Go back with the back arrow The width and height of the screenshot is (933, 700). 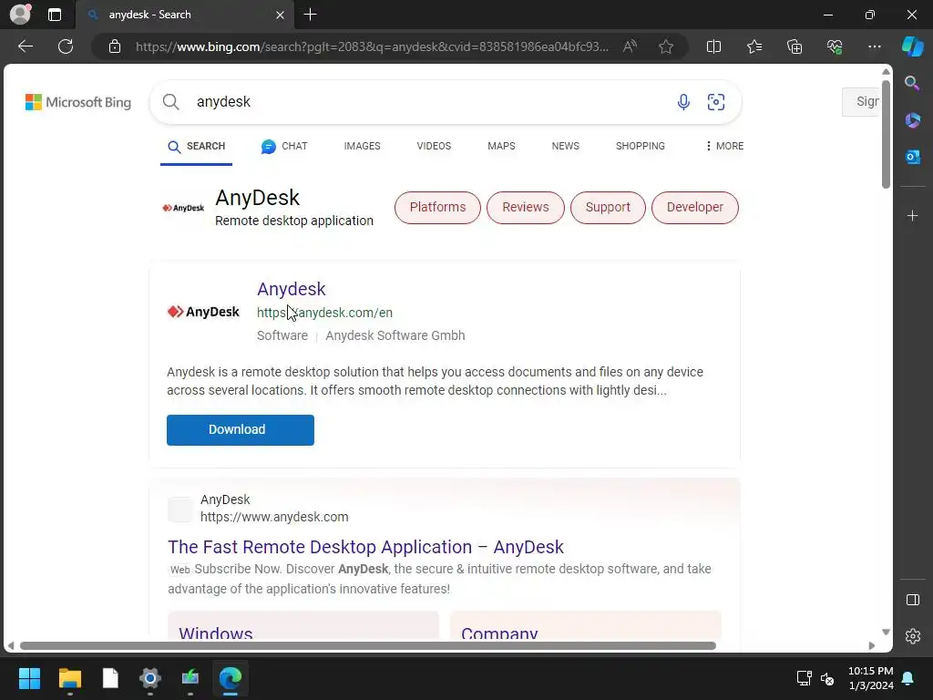(26, 46)
